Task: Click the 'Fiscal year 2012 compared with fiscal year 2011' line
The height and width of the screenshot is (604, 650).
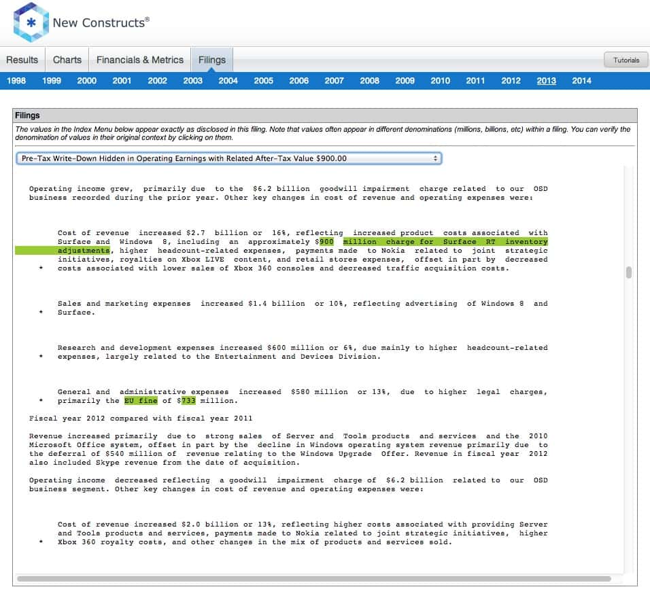Action: click(x=141, y=419)
